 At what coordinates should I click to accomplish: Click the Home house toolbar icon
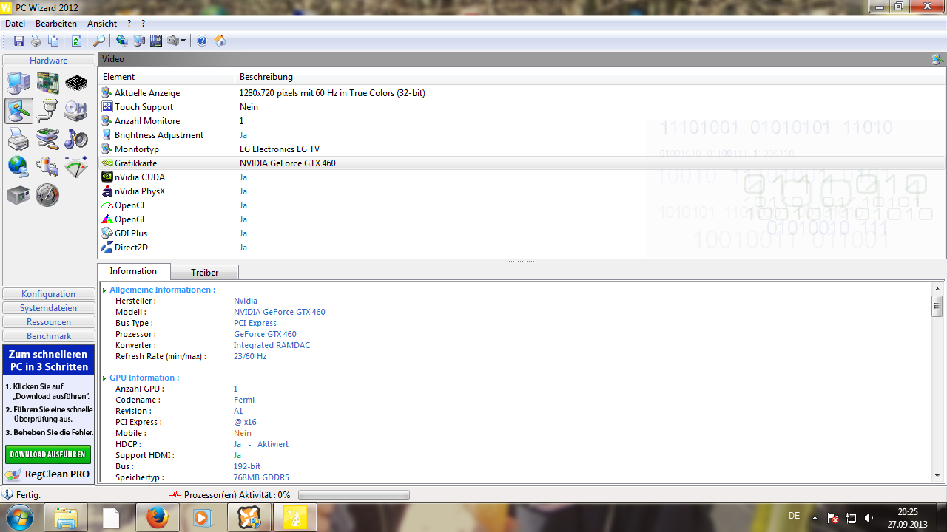pos(220,41)
